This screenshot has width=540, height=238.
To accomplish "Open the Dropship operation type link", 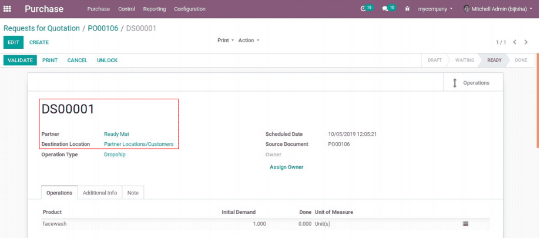I will click(115, 155).
